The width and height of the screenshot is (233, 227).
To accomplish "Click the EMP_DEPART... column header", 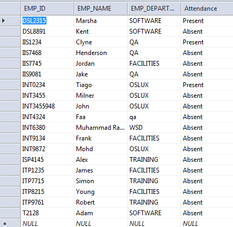I will 154,9.
